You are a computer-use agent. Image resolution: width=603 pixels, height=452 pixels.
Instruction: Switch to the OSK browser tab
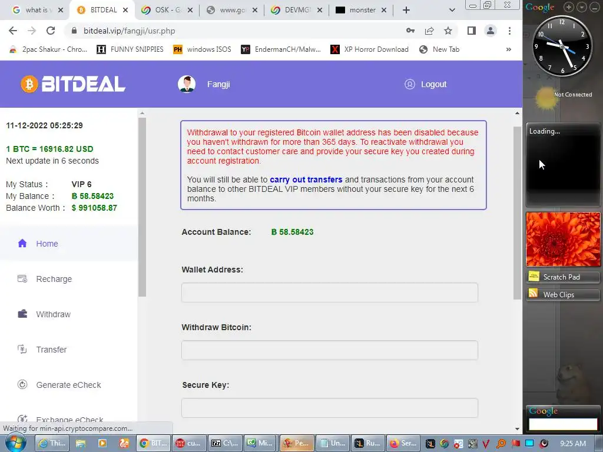[167, 10]
